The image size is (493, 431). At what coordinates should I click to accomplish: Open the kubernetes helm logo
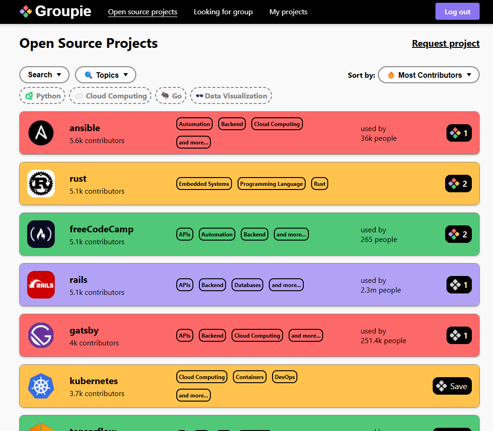pyautogui.click(x=41, y=386)
